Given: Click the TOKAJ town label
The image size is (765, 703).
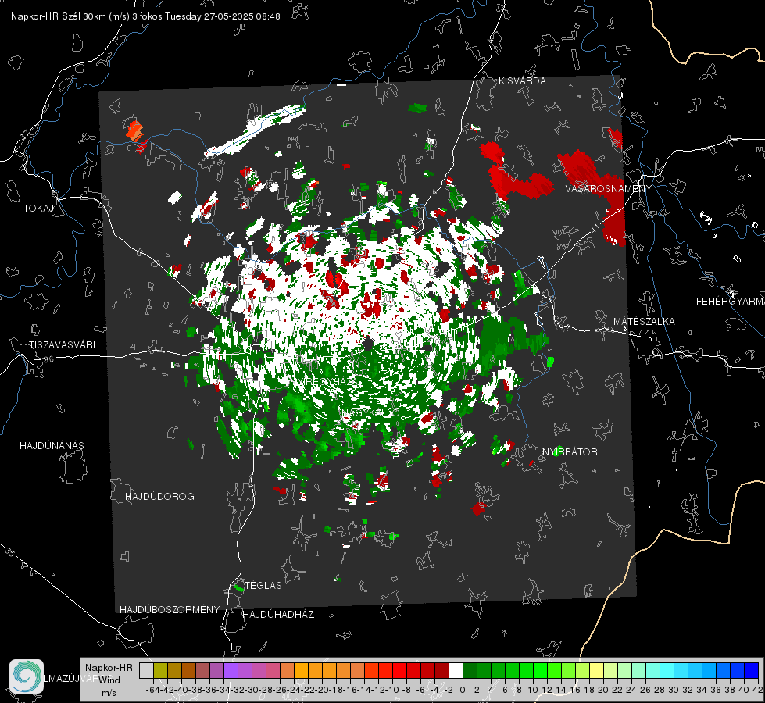Looking at the screenshot, I should coord(38,209).
